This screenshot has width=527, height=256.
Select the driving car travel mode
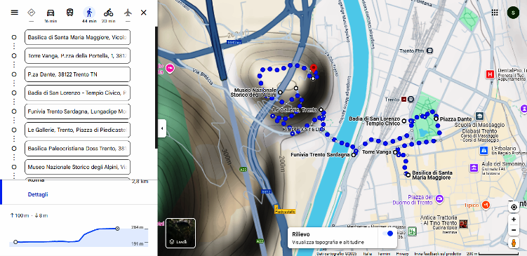(51, 13)
